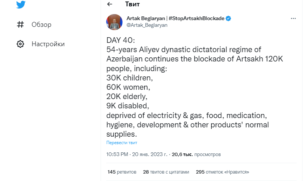Click the Twitter bird logo
The image size is (304, 181).
(x=21, y=4)
